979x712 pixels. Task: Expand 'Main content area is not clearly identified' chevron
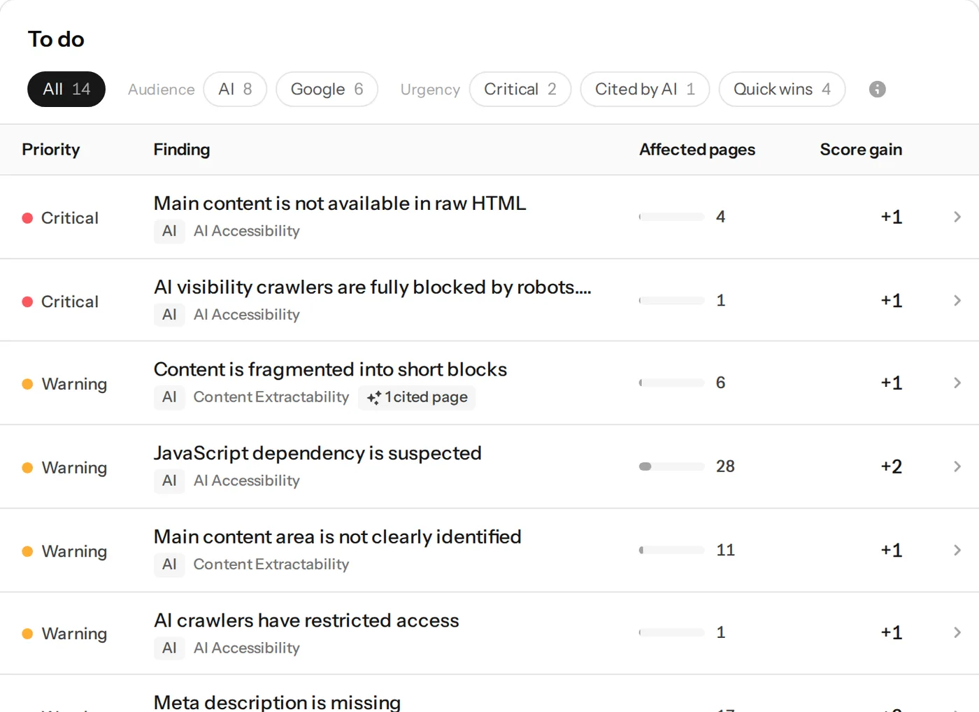(x=957, y=550)
